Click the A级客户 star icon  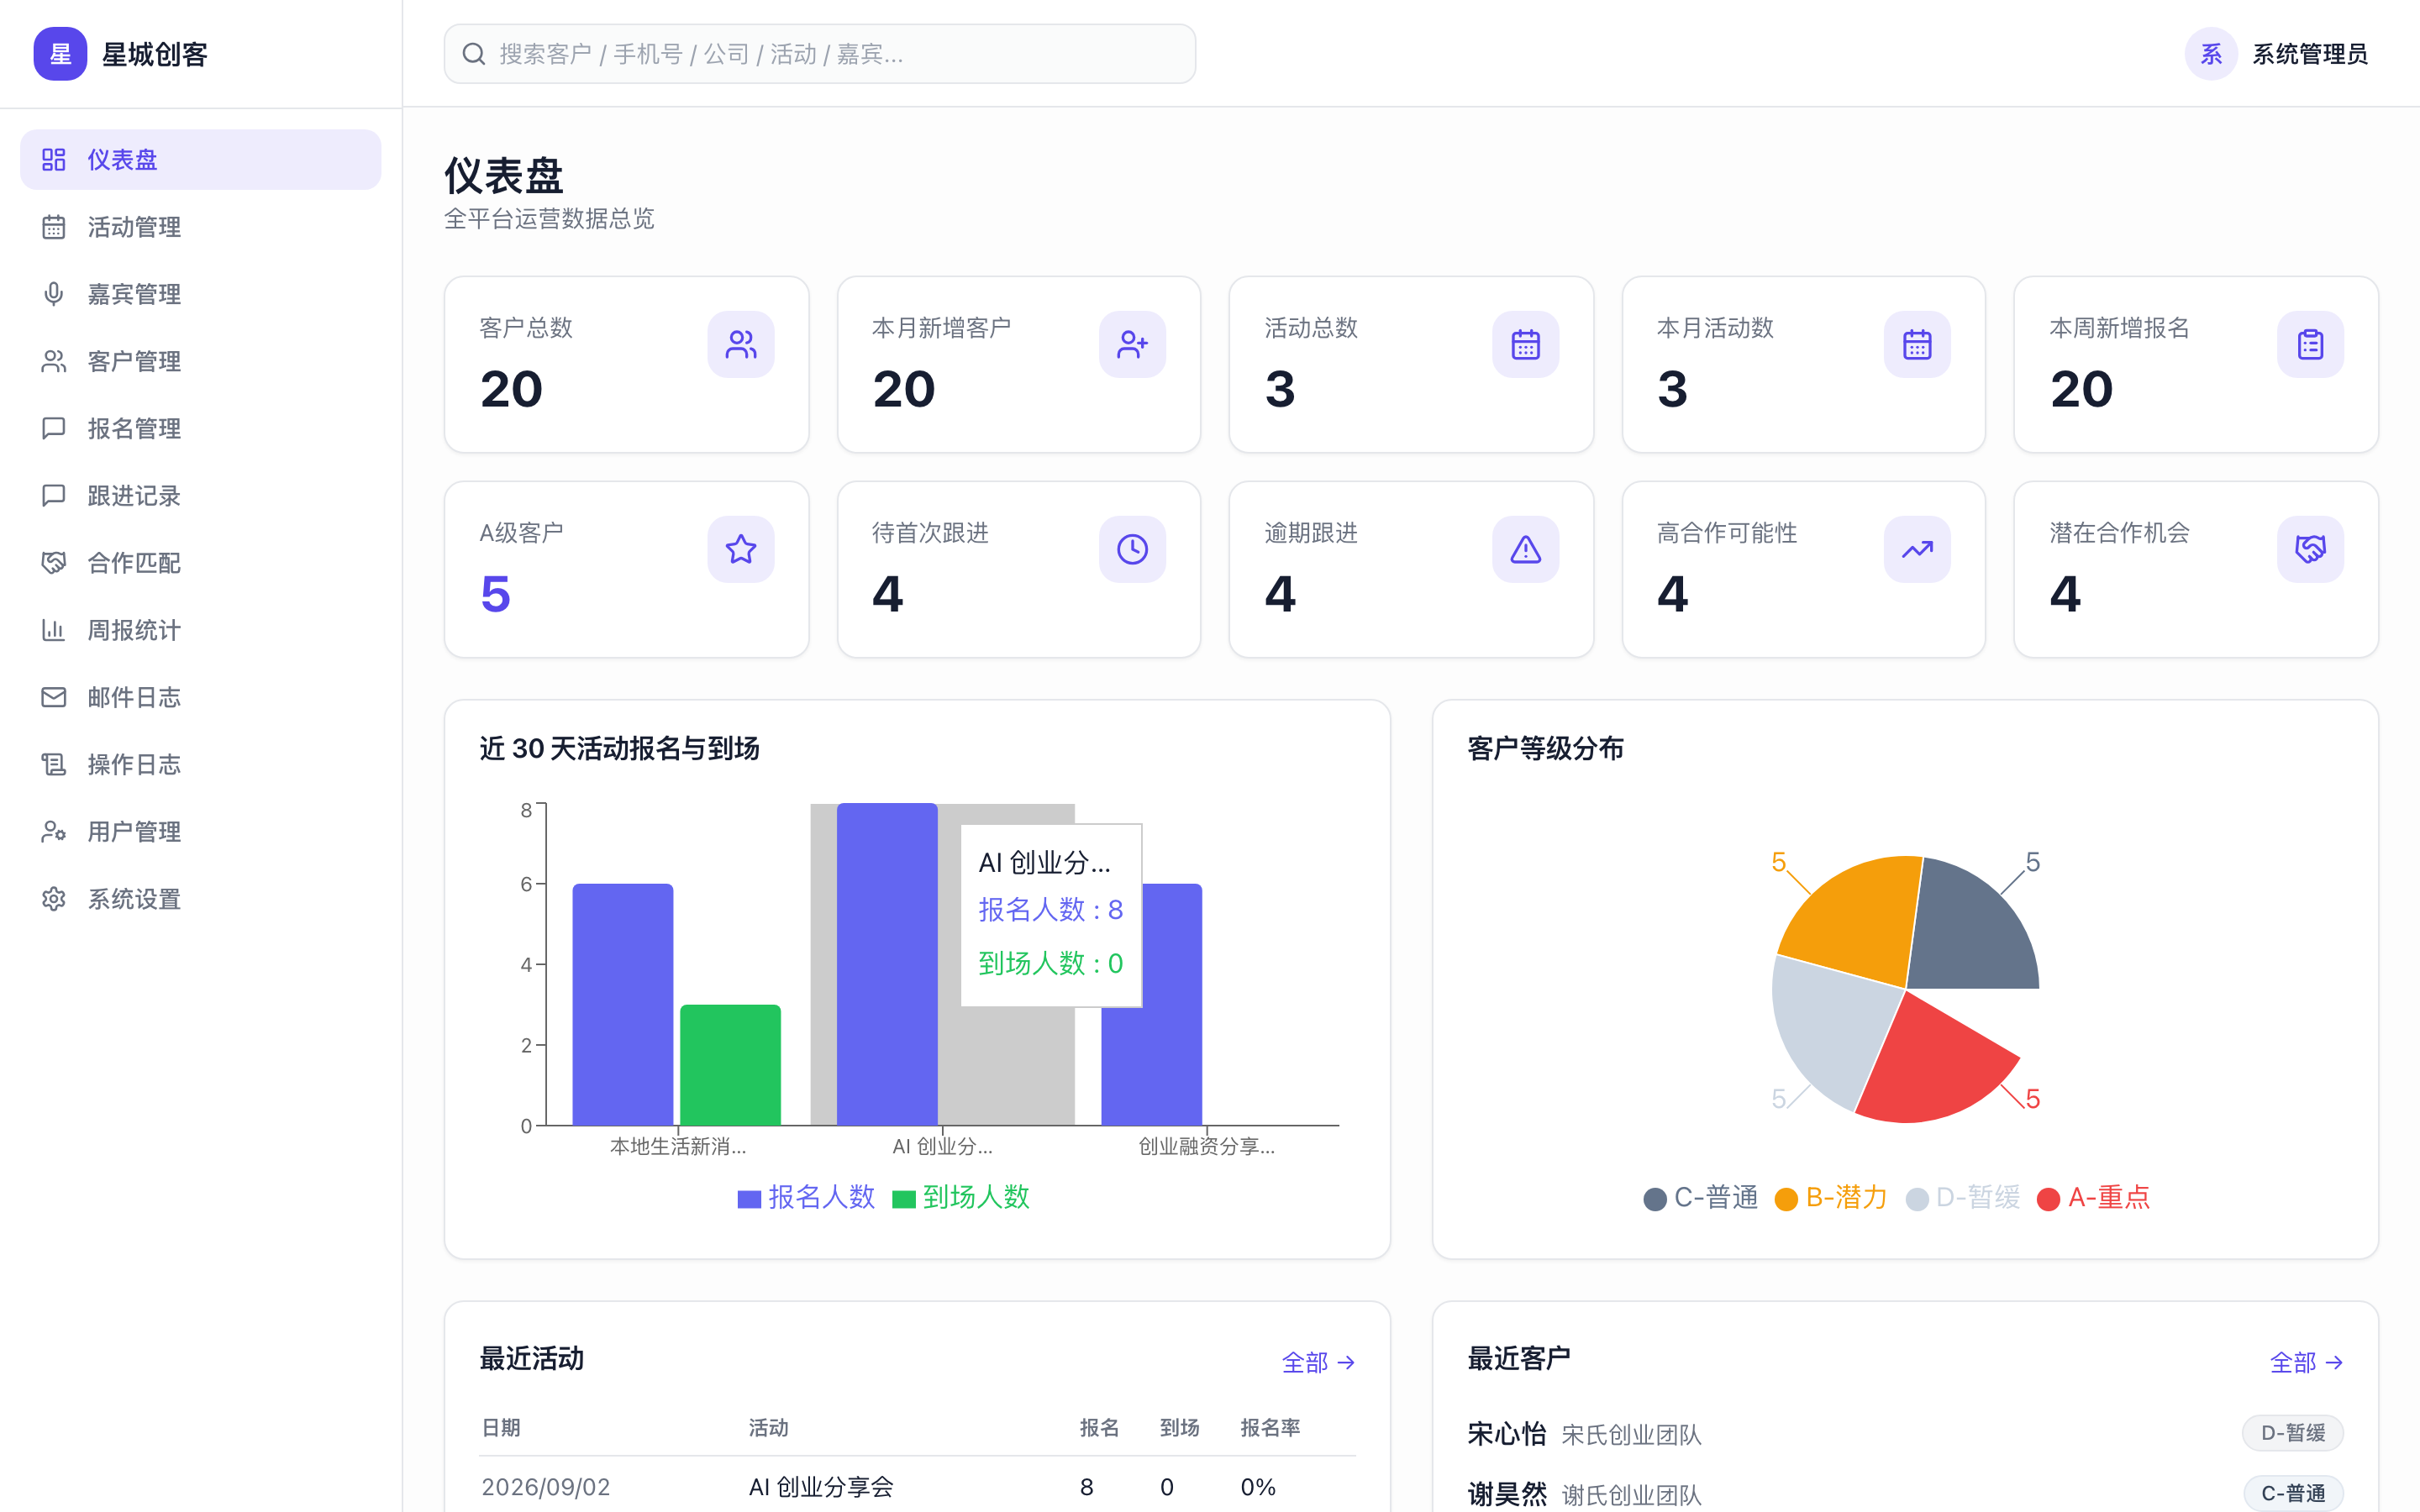740,549
